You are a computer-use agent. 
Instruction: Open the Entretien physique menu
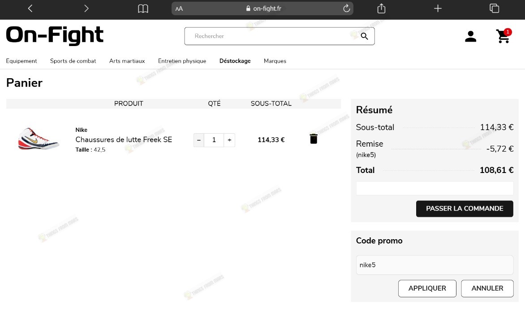click(x=182, y=61)
